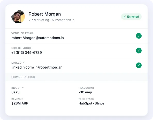Click the $28M ARR revenue value
The height and width of the screenshot is (120, 153).
[20, 103]
